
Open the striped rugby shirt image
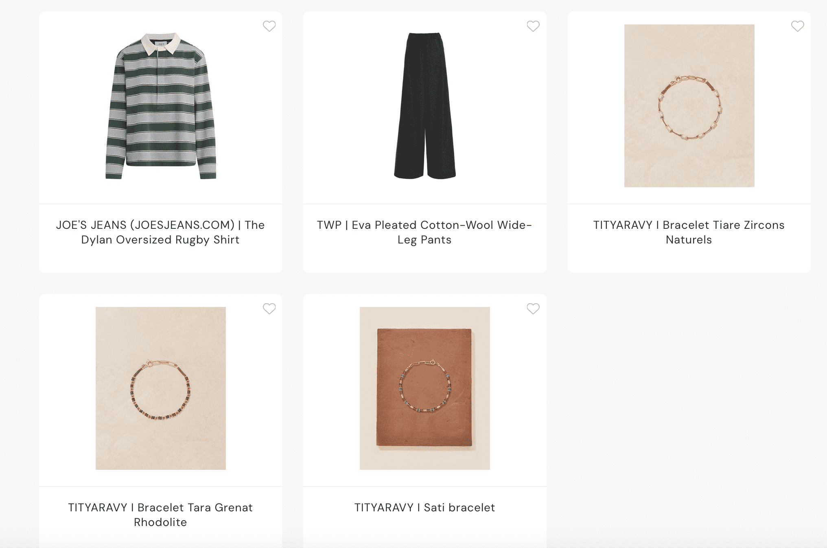click(161, 106)
